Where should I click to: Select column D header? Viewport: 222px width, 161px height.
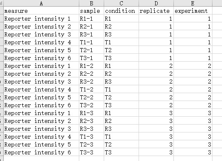[x=156, y=3]
